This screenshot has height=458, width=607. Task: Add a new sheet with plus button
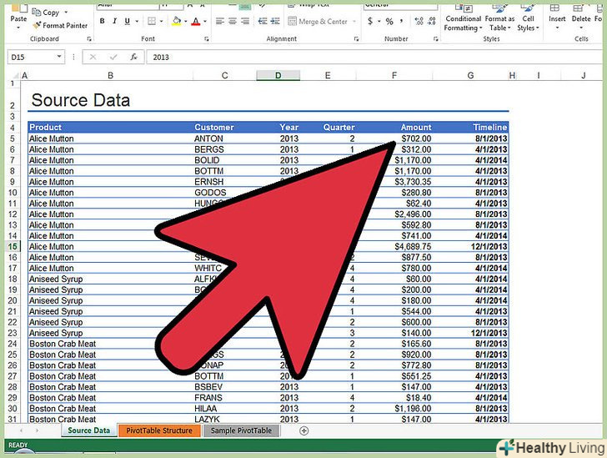tap(304, 430)
